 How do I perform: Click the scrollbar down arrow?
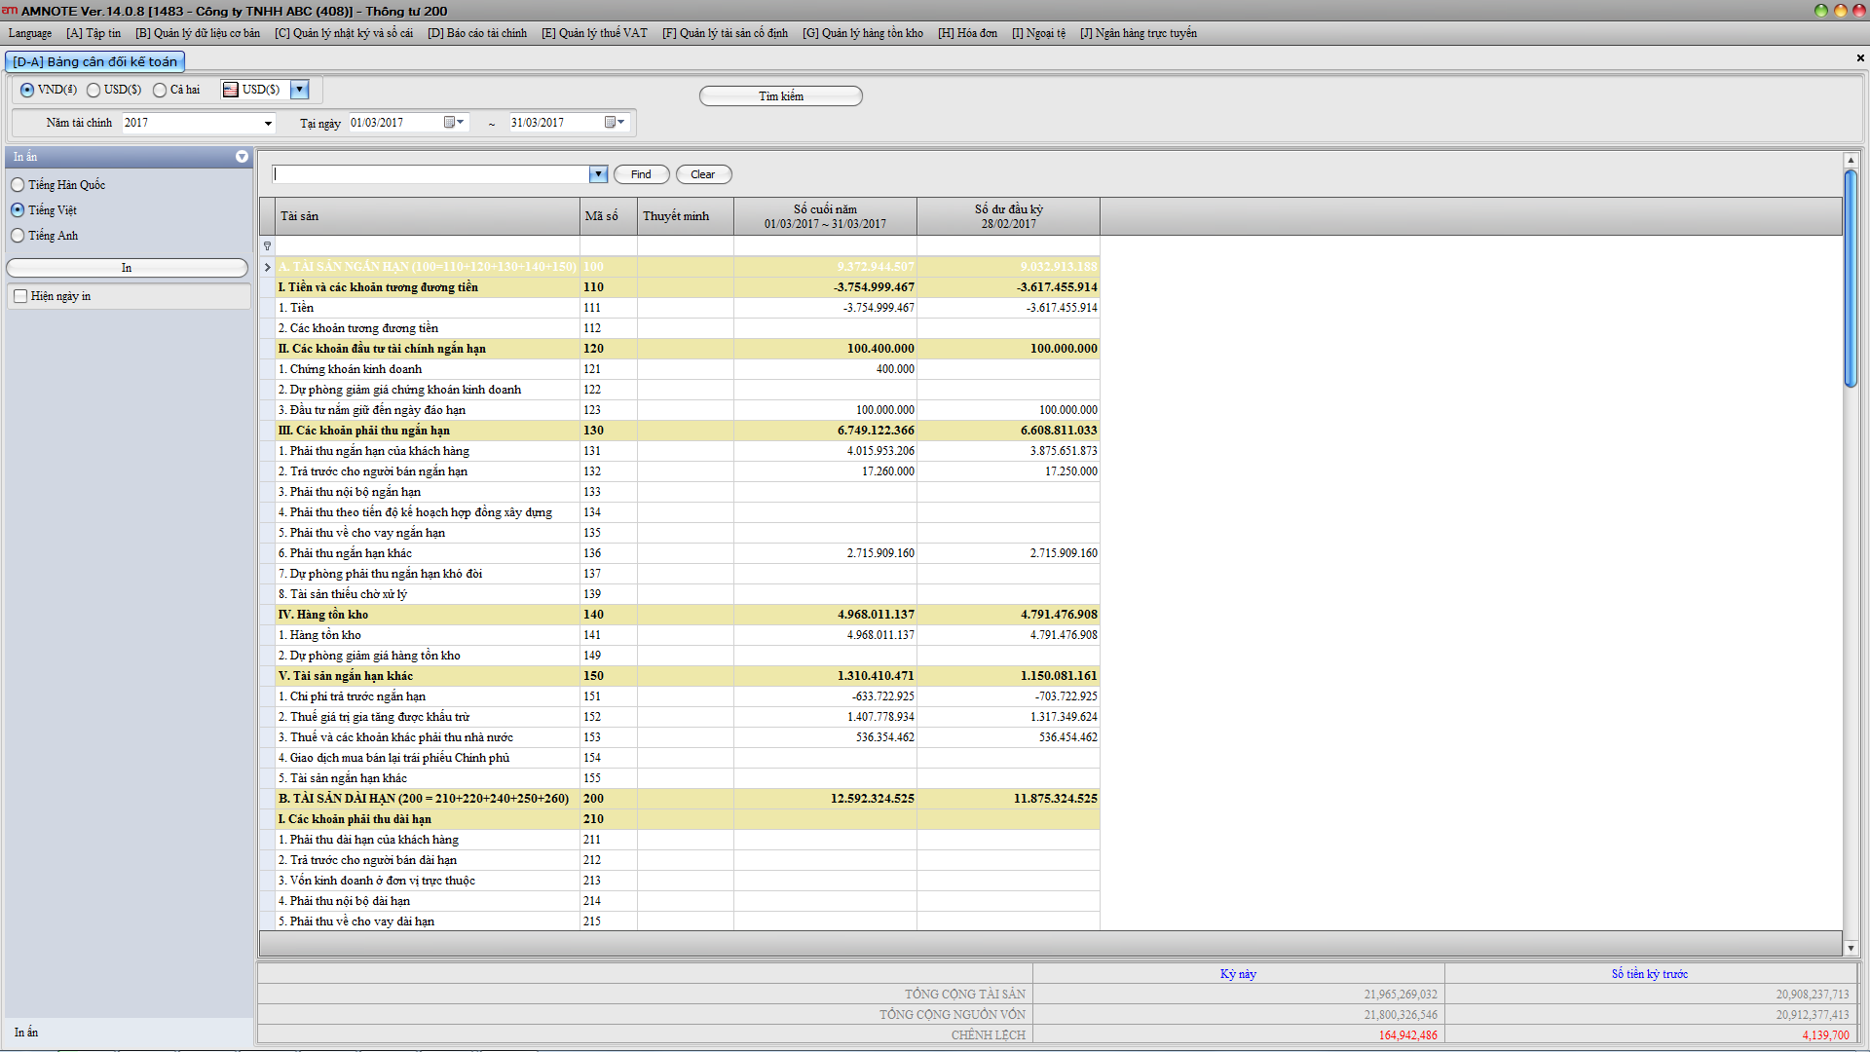1851,948
